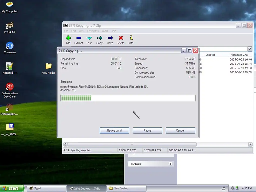Open the View menu in 7-Zip
This screenshot has width=256, height=192.
[x=81, y=31]
